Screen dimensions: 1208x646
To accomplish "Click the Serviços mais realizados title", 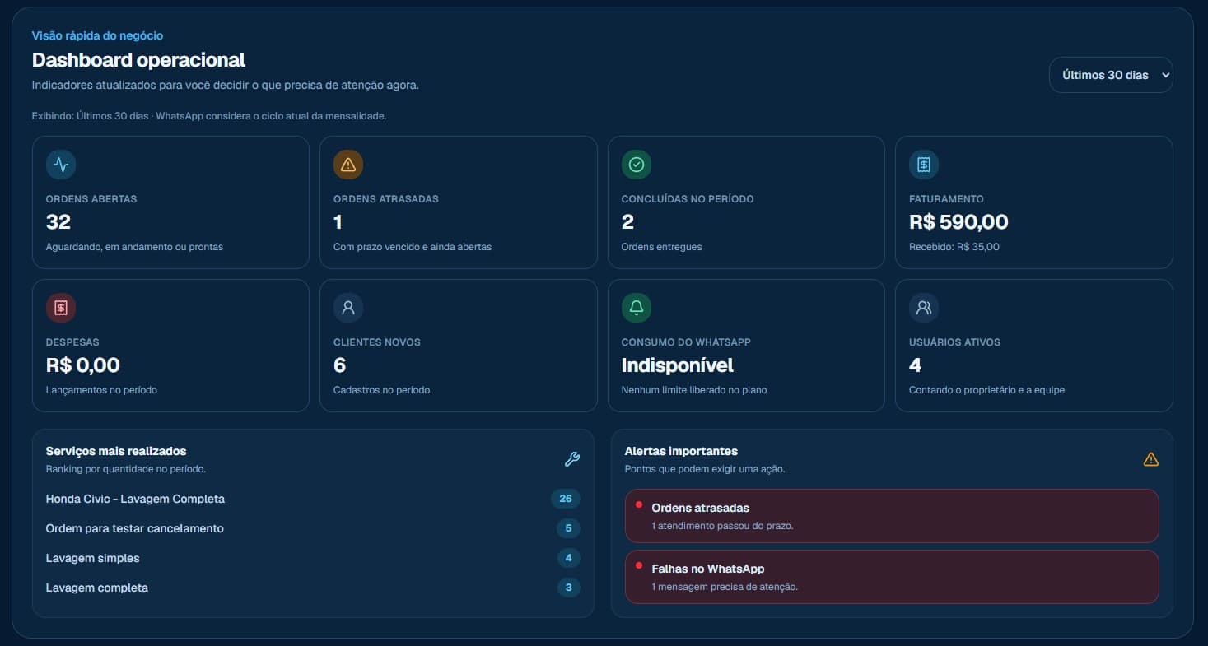I will click(116, 451).
